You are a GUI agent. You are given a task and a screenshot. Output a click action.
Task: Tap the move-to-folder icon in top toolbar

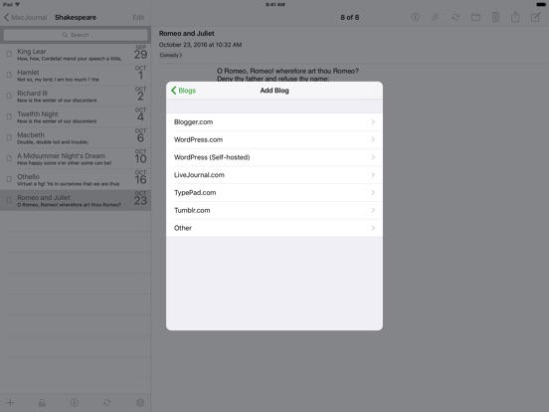coord(475,17)
